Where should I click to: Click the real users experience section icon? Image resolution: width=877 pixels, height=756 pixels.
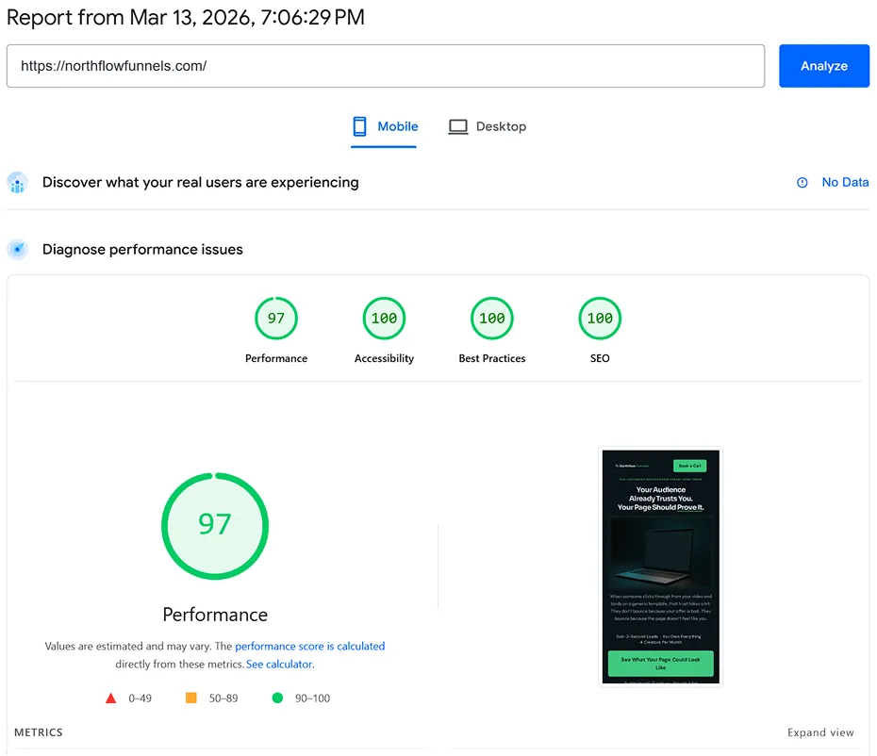point(17,182)
